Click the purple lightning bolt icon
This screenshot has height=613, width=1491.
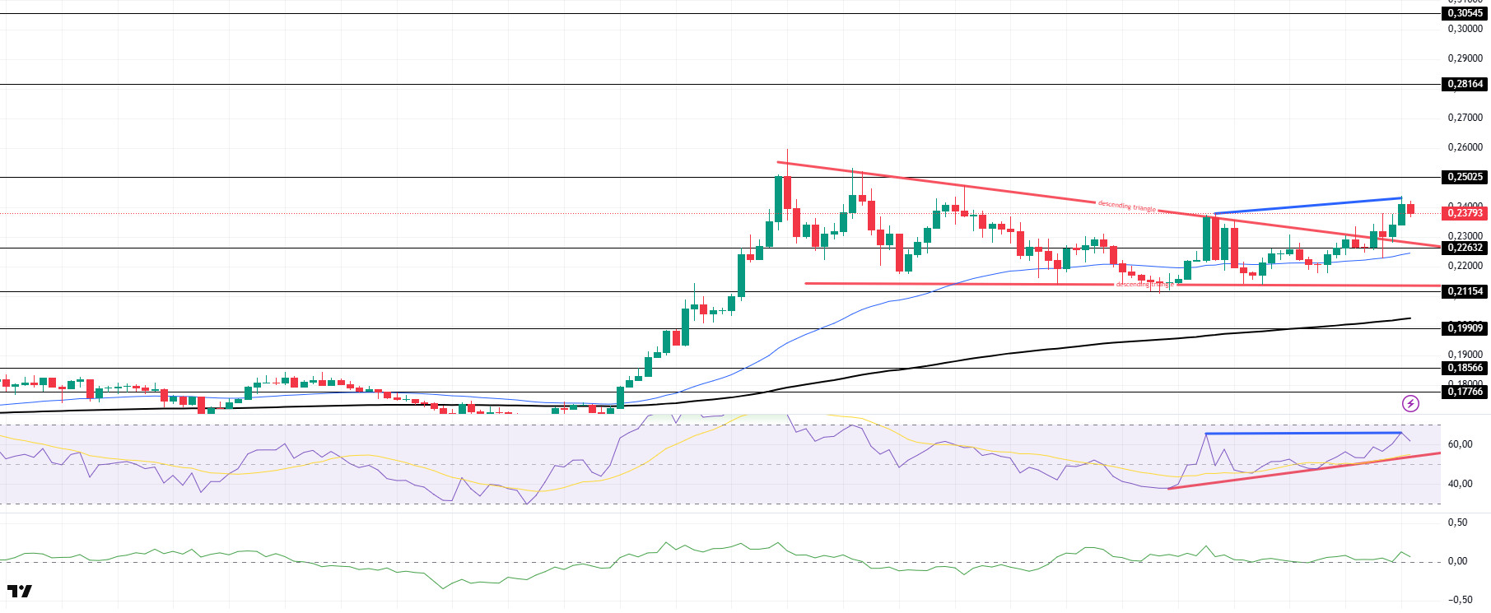pos(1410,403)
